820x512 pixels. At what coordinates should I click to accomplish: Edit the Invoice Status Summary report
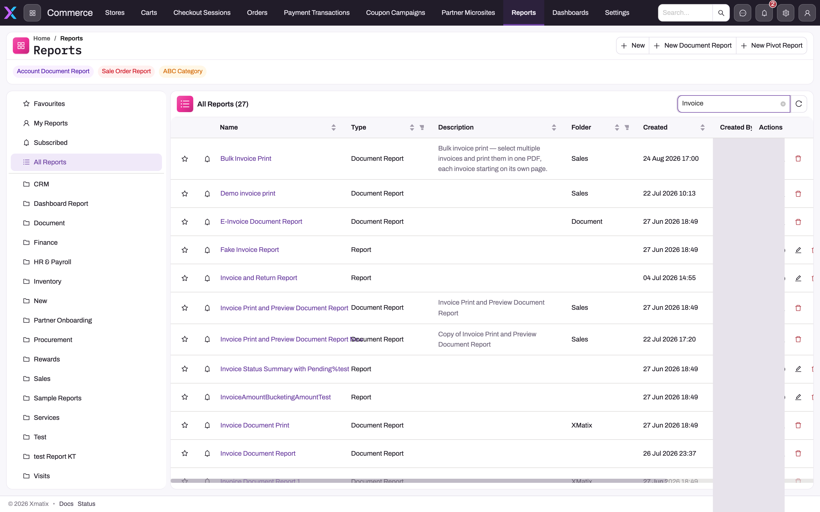(798, 369)
